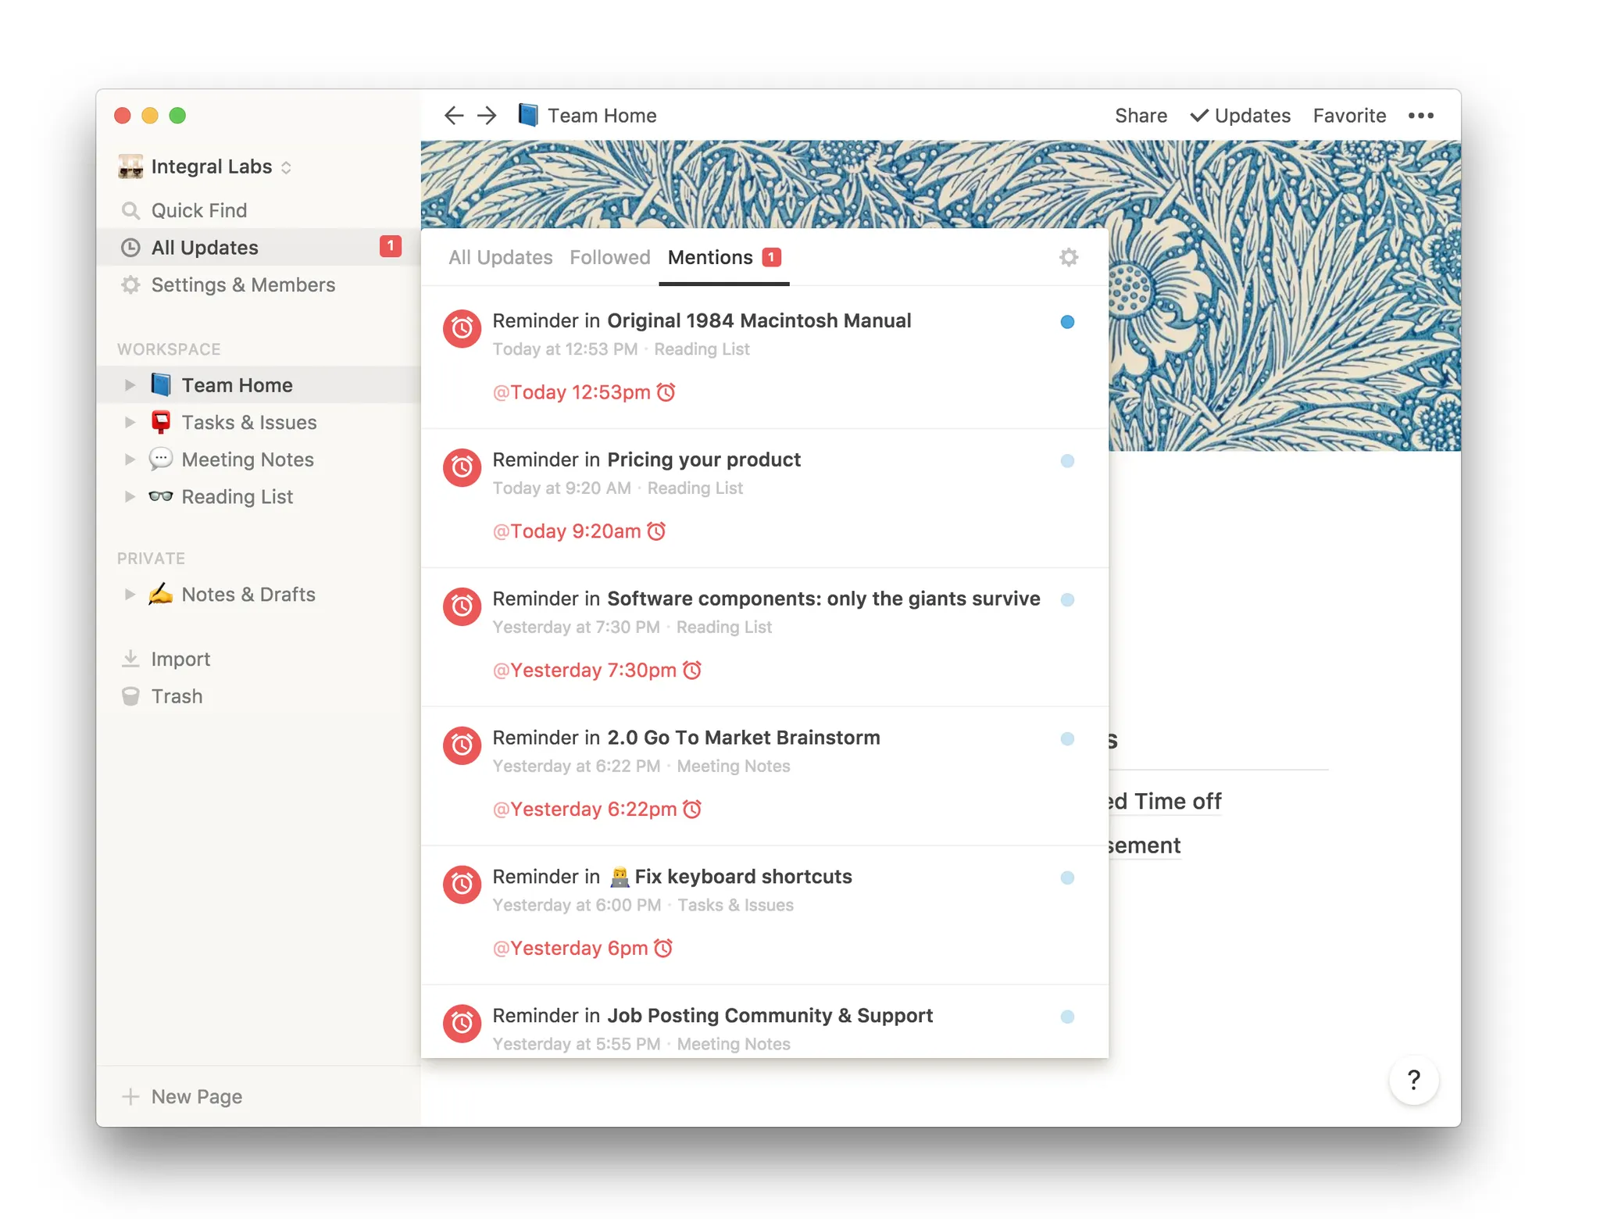Screen dimensions: 1600x1219
Task: Open the three-dot page options menu
Action: pyautogui.click(x=1420, y=116)
